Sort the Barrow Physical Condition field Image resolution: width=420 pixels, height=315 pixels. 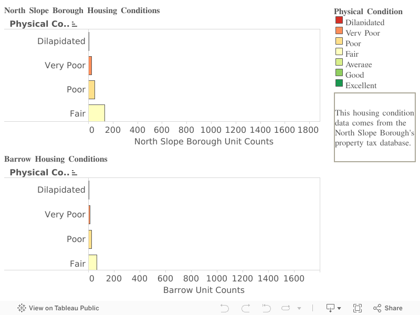click(75, 173)
